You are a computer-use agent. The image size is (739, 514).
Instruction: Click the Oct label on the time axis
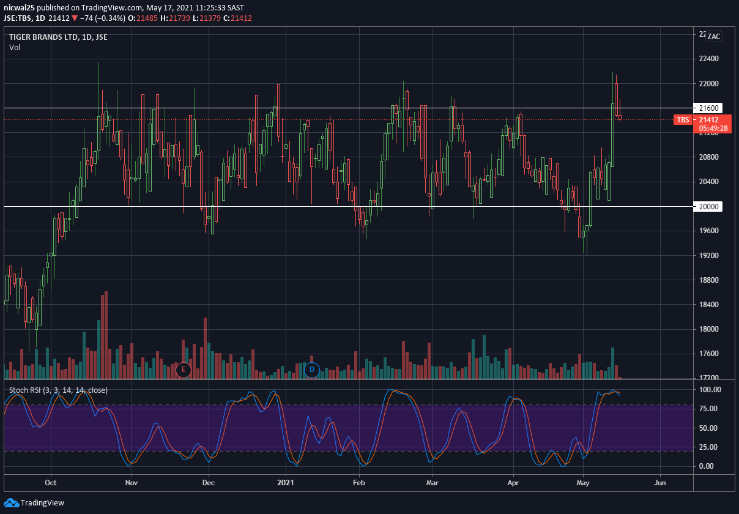51,482
